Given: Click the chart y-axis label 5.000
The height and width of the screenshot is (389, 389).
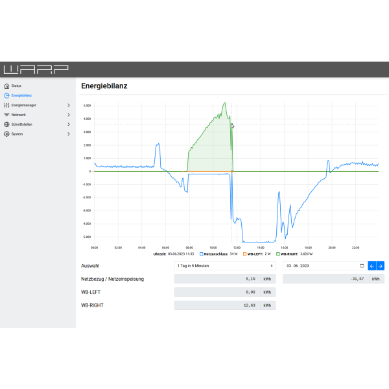Looking at the screenshot, I should pos(88,106).
